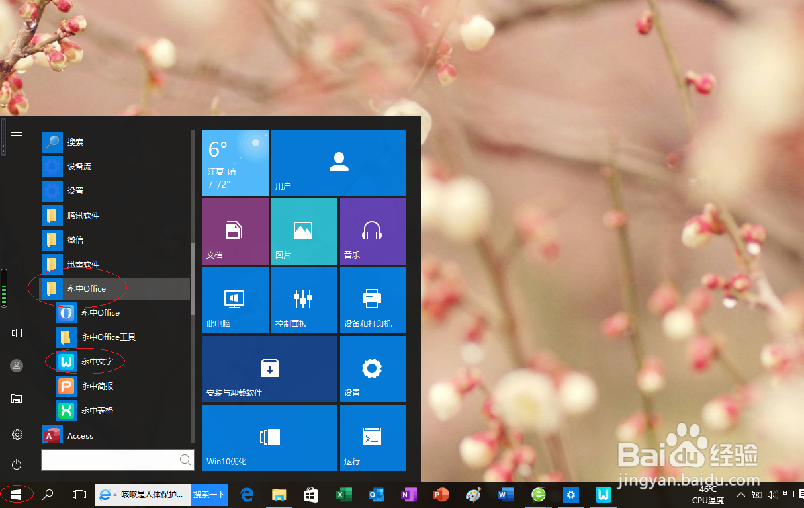Open user account icon in start sidebar
The image size is (804, 508).
click(x=17, y=365)
